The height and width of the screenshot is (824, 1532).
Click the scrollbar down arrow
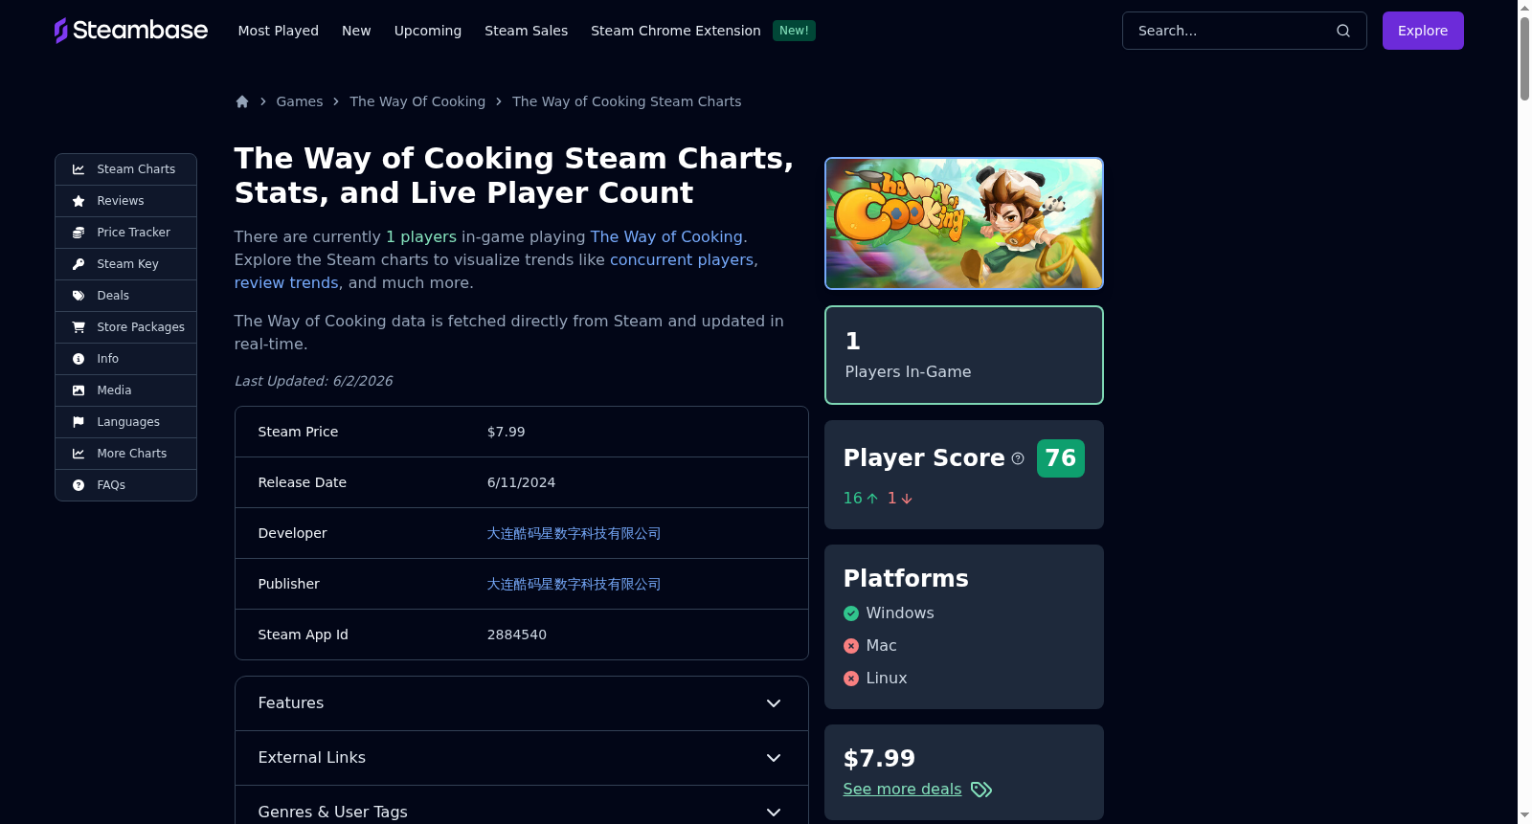(x=1524, y=816)
